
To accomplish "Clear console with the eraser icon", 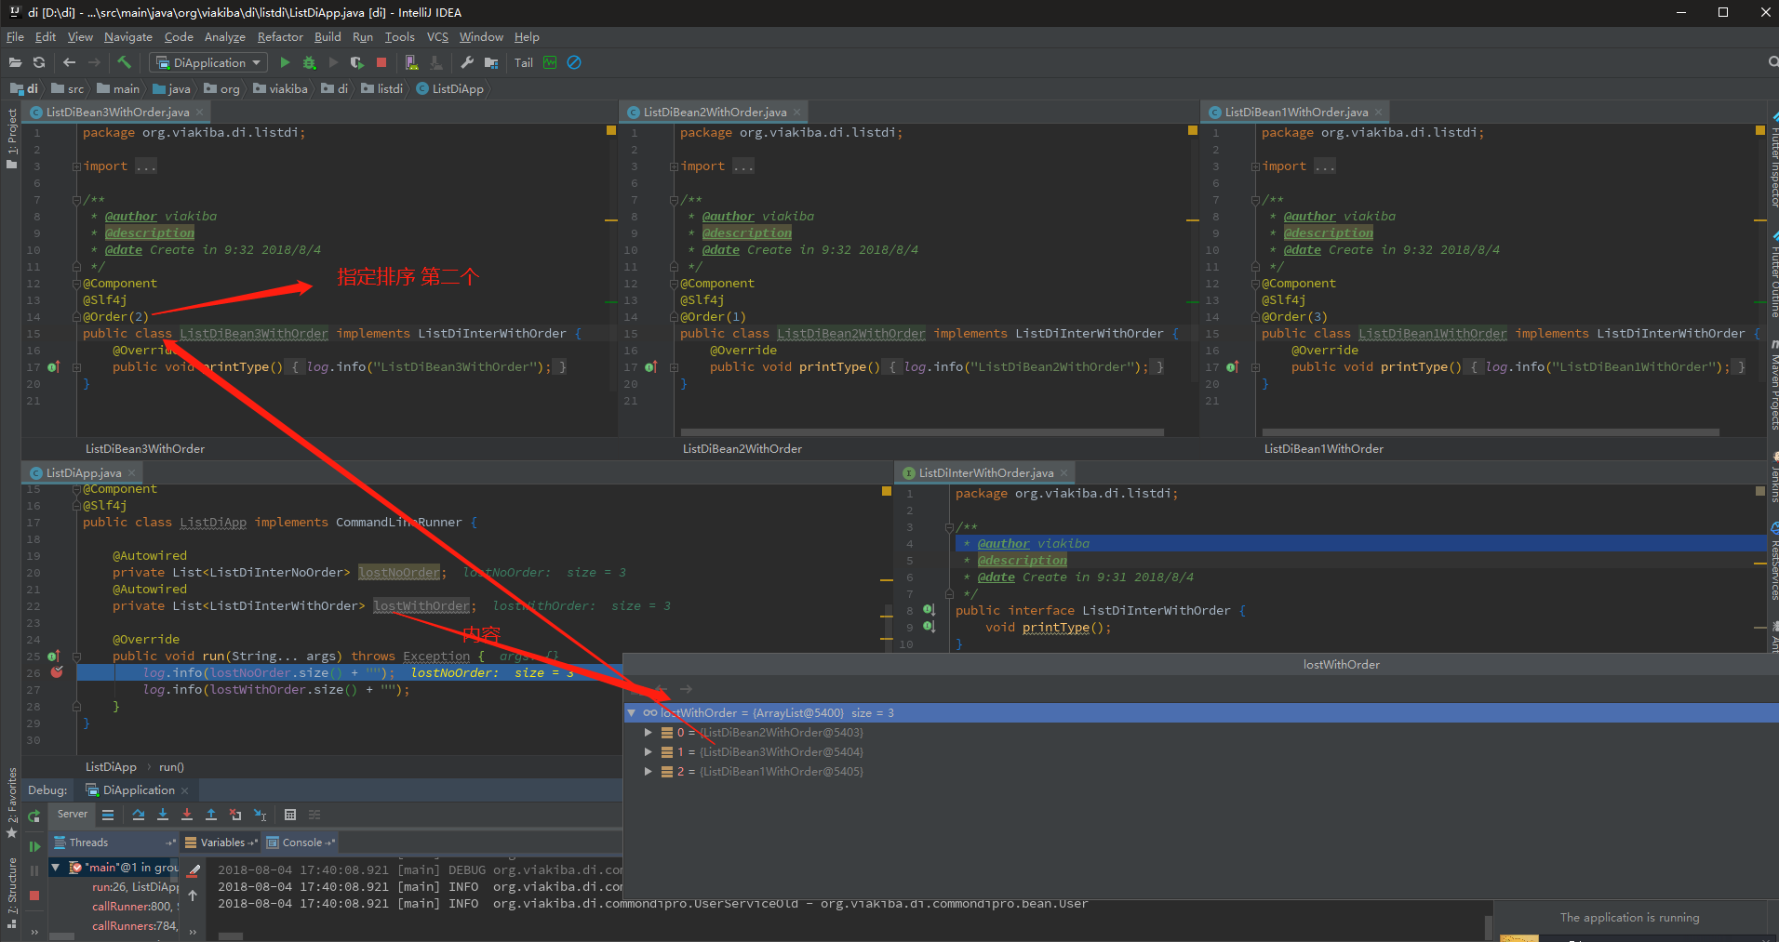I will pyautogui.click(x=194, y=870).
